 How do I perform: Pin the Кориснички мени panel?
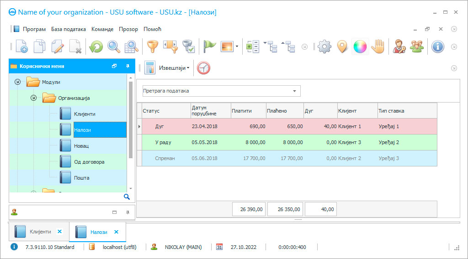point(128,66)
